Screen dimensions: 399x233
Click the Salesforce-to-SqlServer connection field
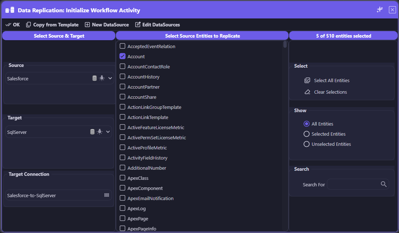tap(59, 195)
